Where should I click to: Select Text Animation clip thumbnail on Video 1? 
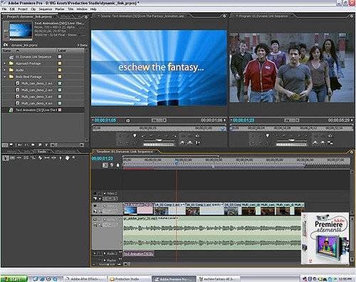pyautogui.click(x=130, y=210)
